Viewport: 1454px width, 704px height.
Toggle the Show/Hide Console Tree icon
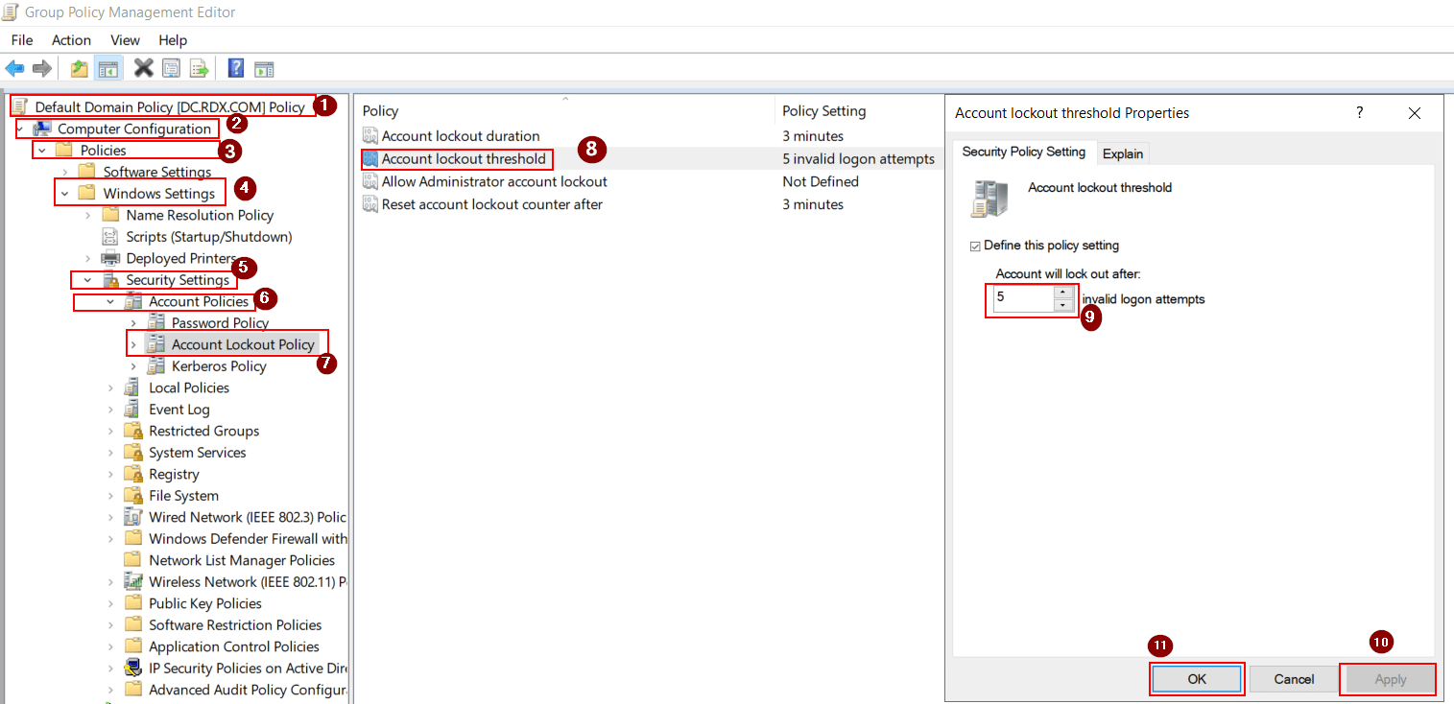pyautogui.click(x=108, y=68)
